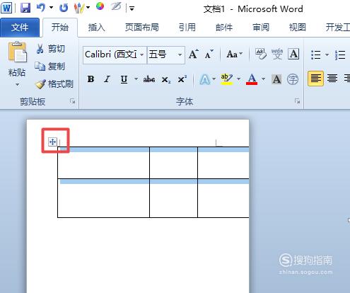The height and width of the screenshot is (293, 350).
Task: Open the Bullets library dropdown arrow
Action: coord(327,54)
